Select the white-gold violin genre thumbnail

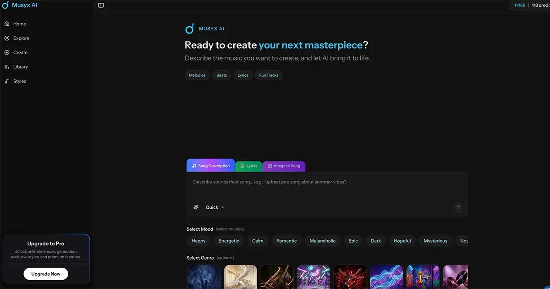pyautogui.click(x=241, y=277)
